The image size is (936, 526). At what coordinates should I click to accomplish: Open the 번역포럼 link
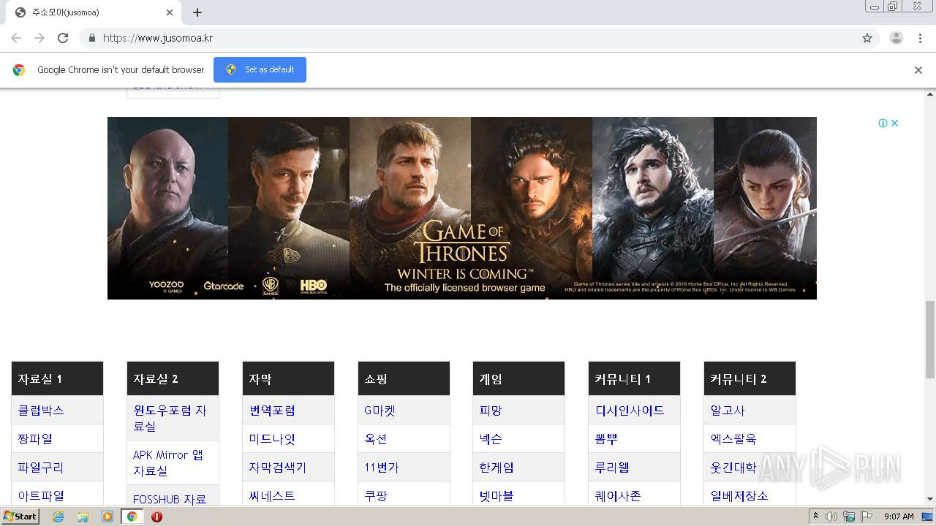pyautogui.click(x=272, y=411)
